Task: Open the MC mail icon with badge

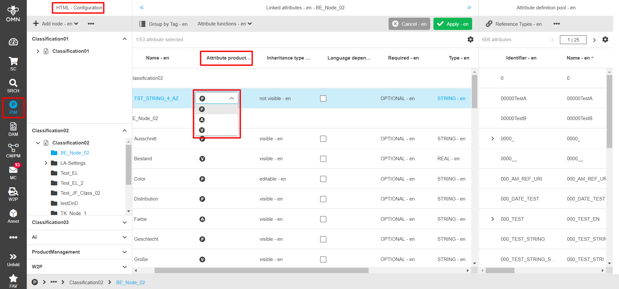Action: point(13,172)
